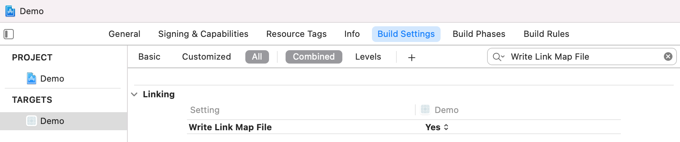680x142 pixels.
Task: Select the Demo target icon under TARGETS
Action: (31, 121)
